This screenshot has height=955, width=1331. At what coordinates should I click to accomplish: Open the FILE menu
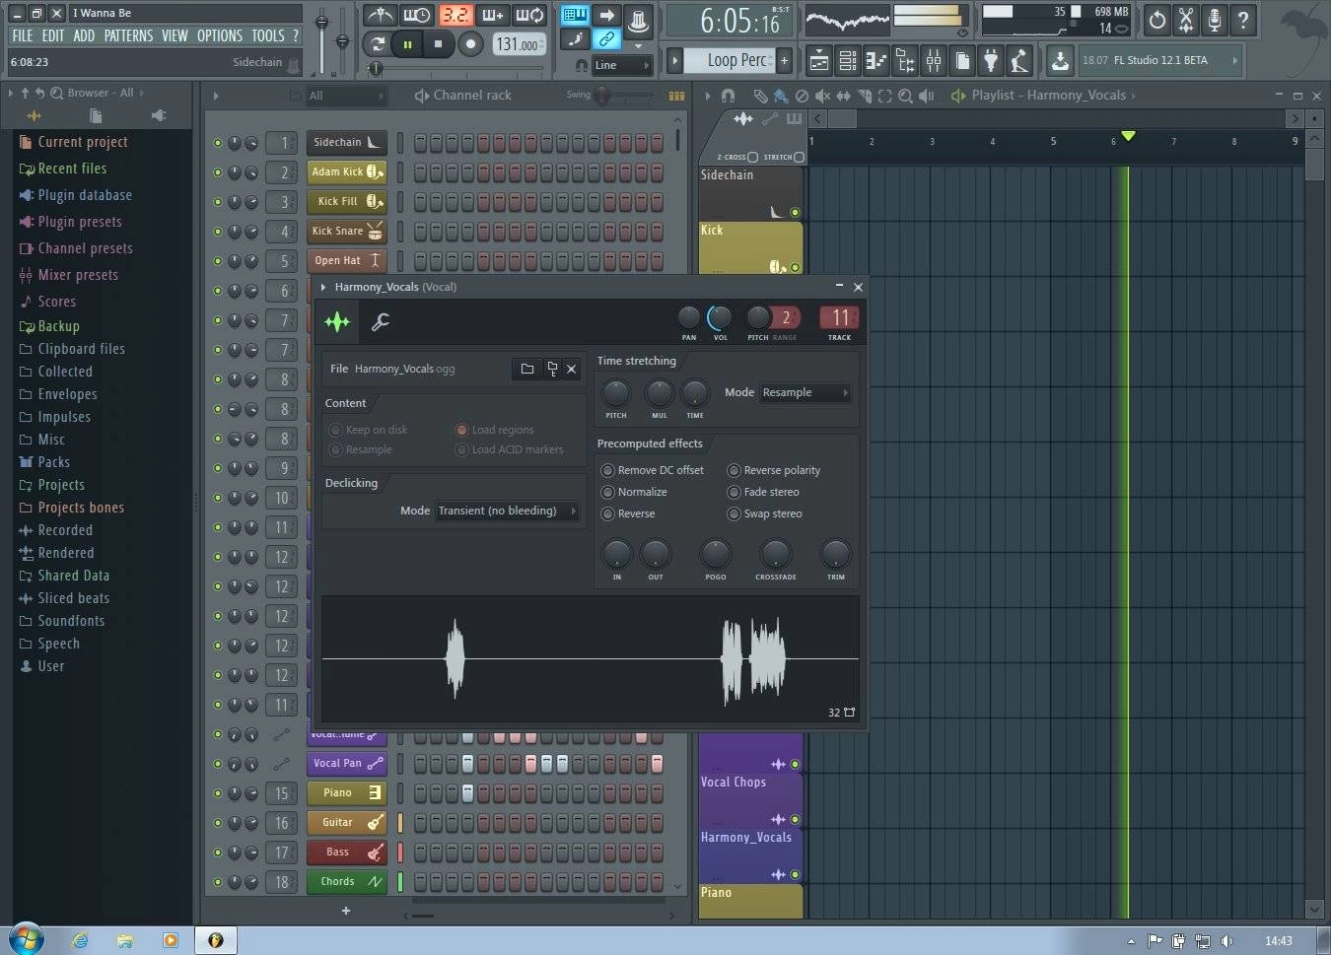(23, 35)
